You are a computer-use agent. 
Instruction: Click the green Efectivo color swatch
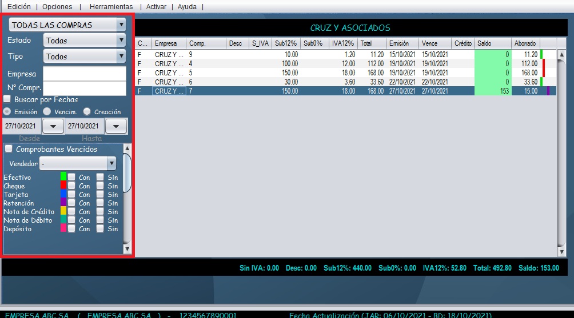[63, 177]
